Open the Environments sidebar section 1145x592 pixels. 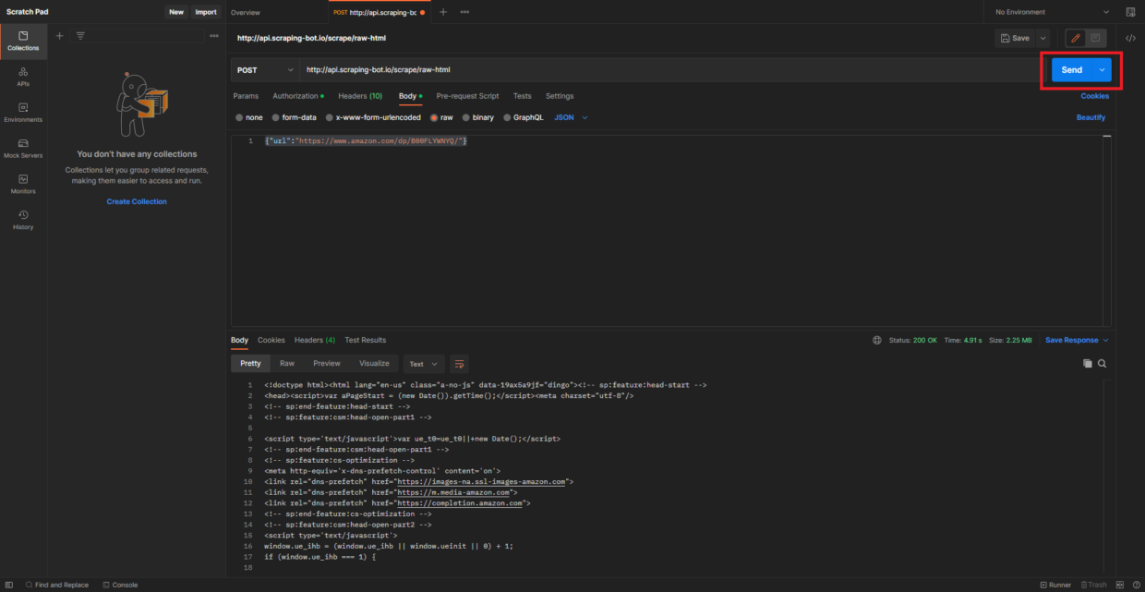point(23,112)
